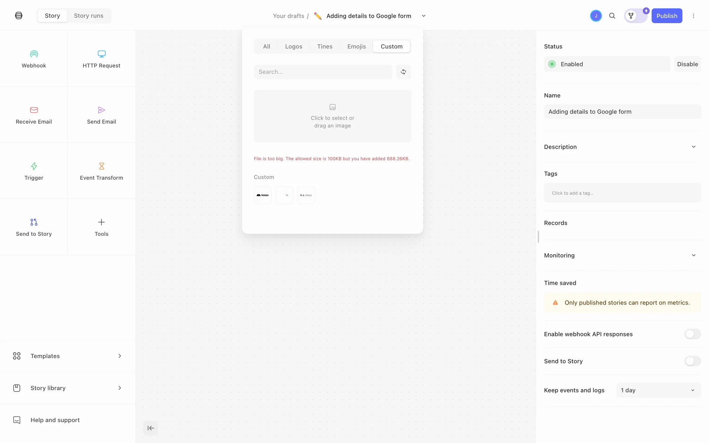
Task: Open search with magnifier icon
Action: pos(612,16)
